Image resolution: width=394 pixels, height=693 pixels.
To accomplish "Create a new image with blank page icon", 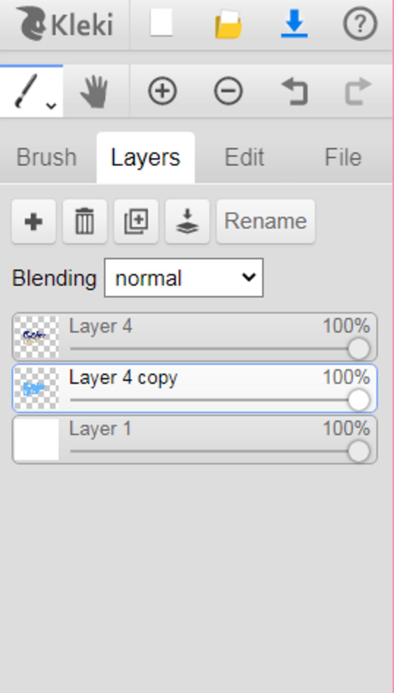I will pos(161,23).
